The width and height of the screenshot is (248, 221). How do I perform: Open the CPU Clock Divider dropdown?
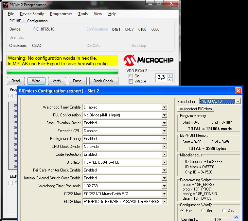click(x=164, y=147)
